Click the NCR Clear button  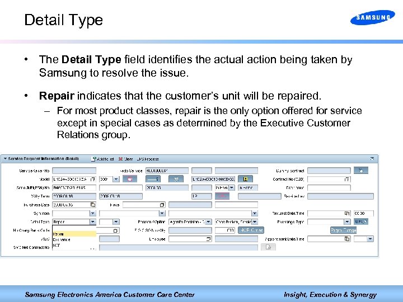click(x=251, y=230)
